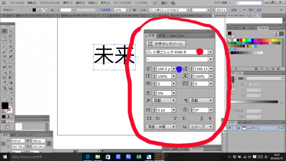Toggle Superscript in character panel

(175, 119)
